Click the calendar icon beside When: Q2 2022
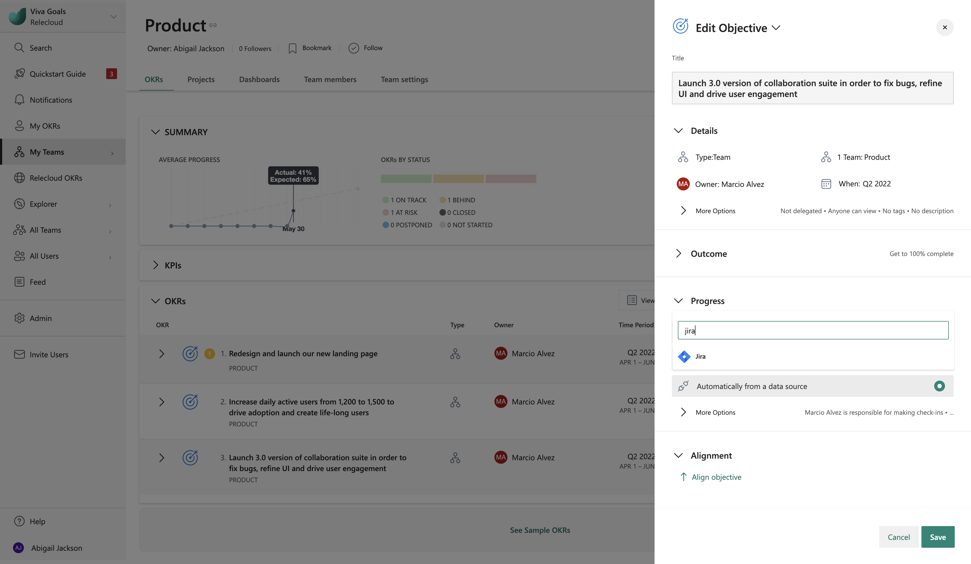Image resolution: width=971 pixels, height=564 pixels. pyautogui.click(x=826, y=184)
